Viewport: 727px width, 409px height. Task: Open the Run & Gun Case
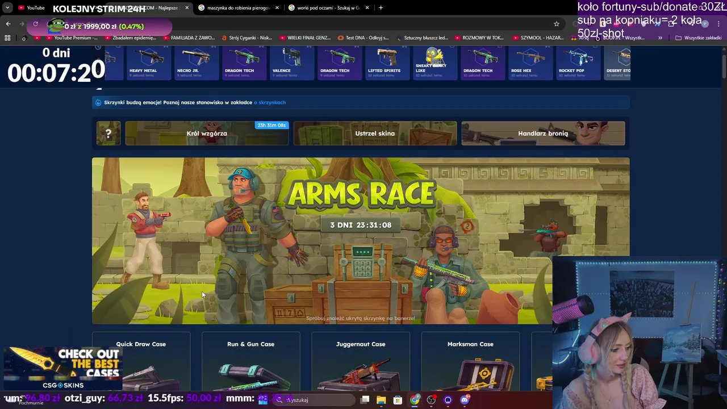(x=250, y=362)
